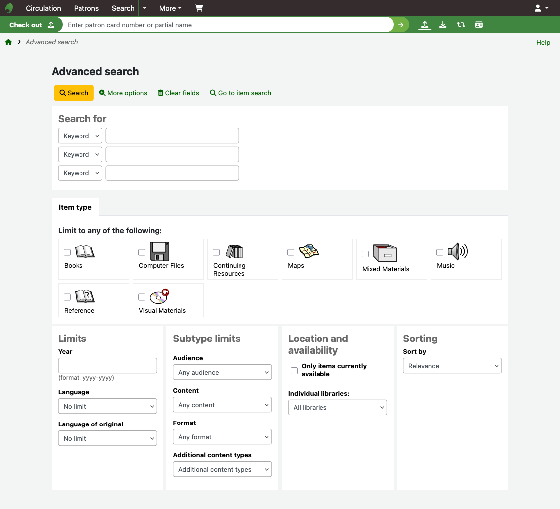Screen dimensions: 560x509
Task: Open the Patrons menu
Action: [86, 8]
